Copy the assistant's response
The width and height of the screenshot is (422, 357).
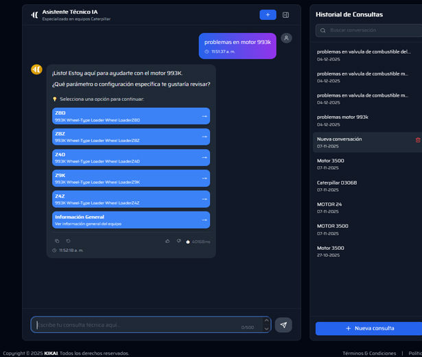point(57,241)
